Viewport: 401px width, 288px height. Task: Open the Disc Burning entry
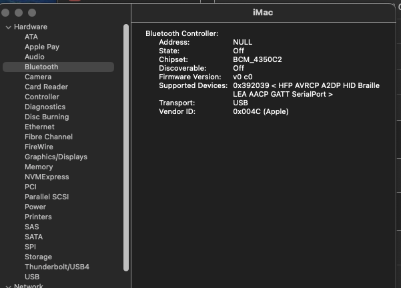click(x=47, y=117)
